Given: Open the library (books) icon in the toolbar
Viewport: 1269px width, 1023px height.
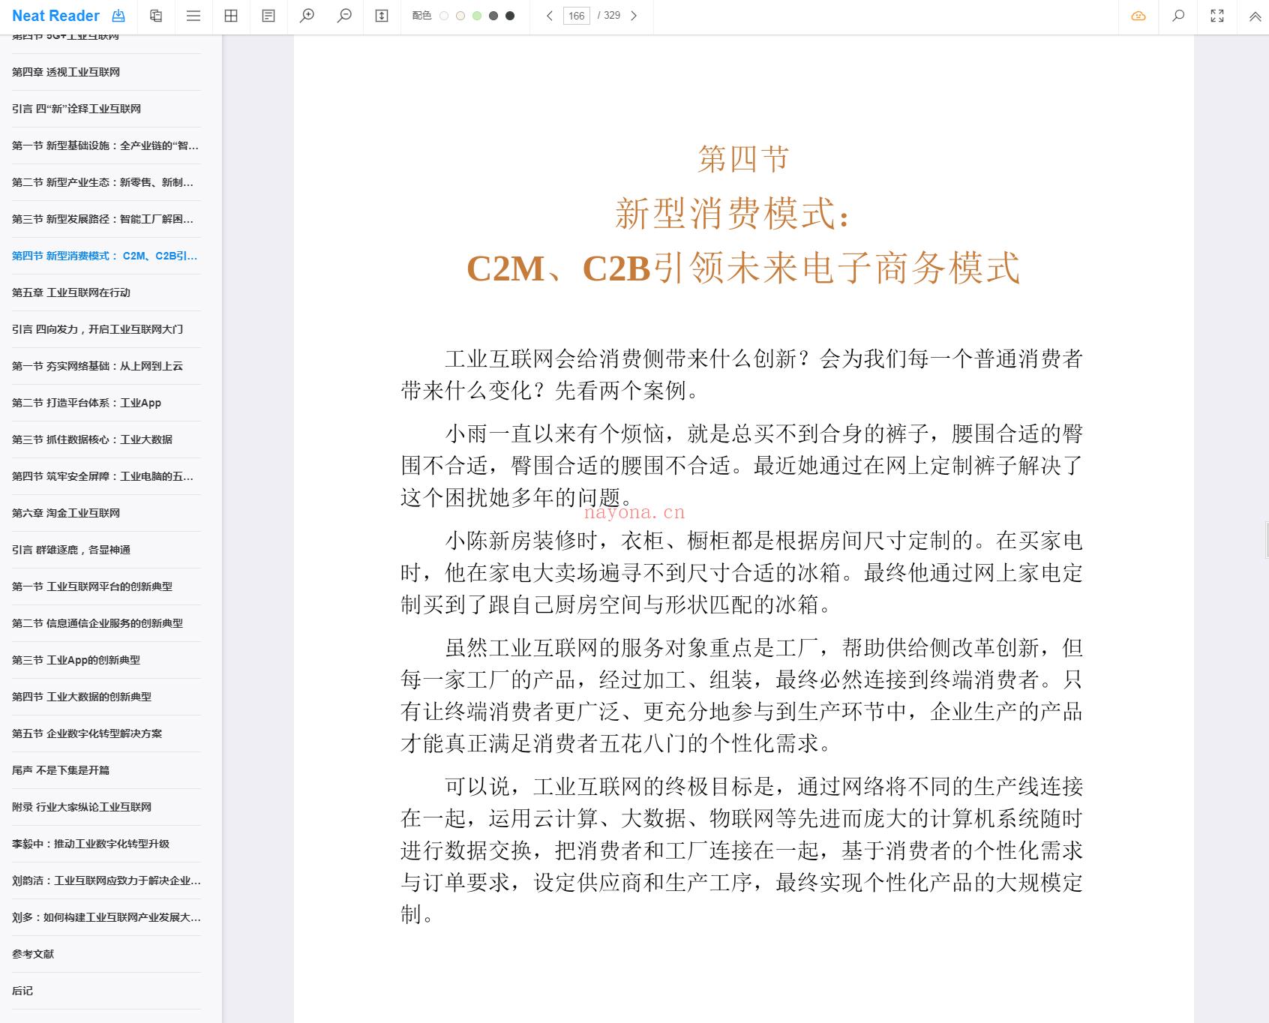Looking at the screenshot, I should click(156, 16).
